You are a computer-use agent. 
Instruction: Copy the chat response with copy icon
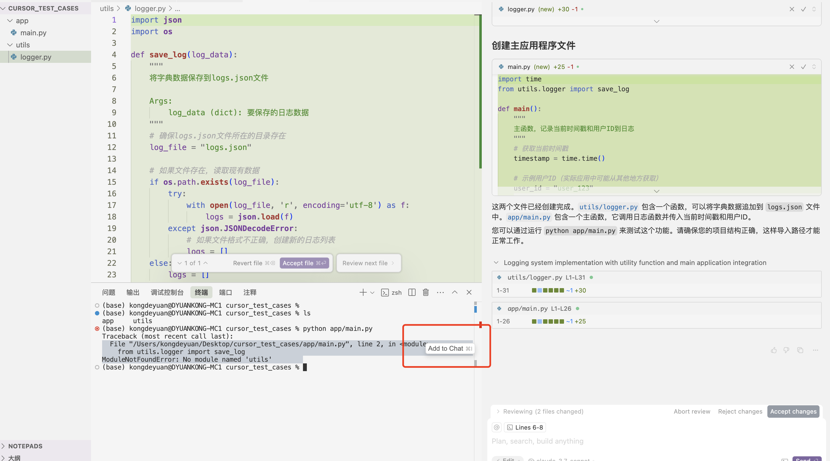click(x=800, y=350)
